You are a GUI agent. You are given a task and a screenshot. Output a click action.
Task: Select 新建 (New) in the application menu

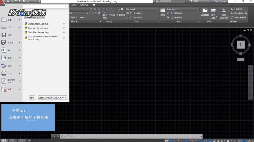click(11, 20)
